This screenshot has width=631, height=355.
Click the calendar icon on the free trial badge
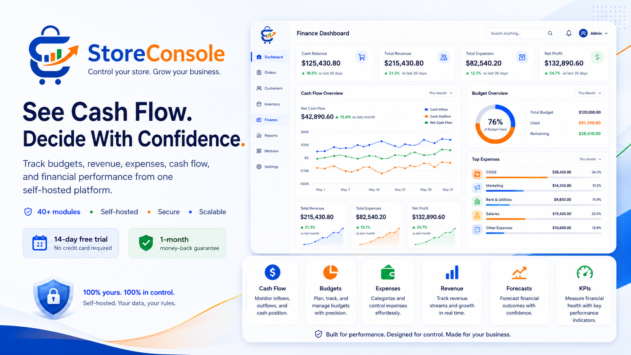coord(40,243)
